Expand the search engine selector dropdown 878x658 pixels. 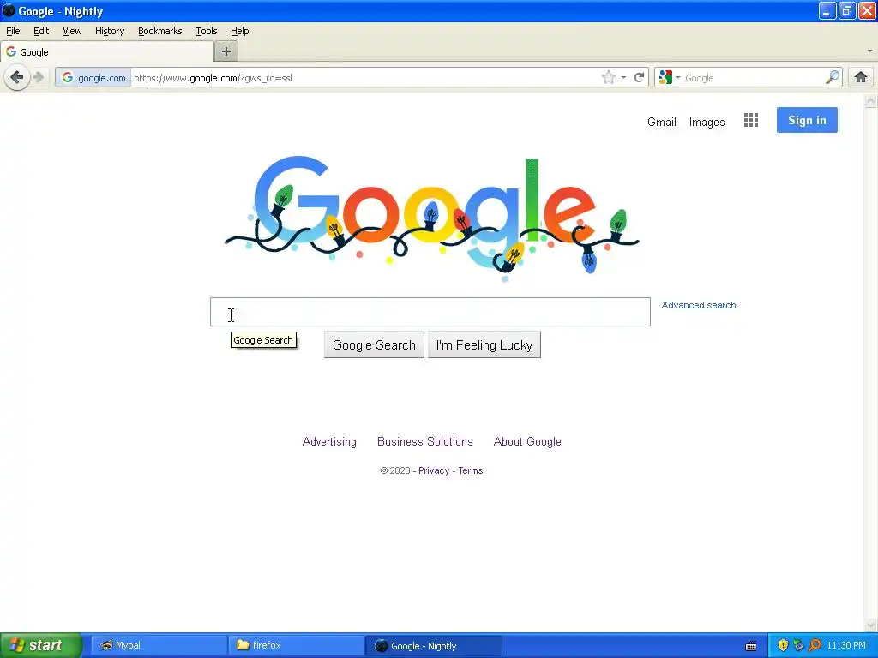[x=677, y=78]
